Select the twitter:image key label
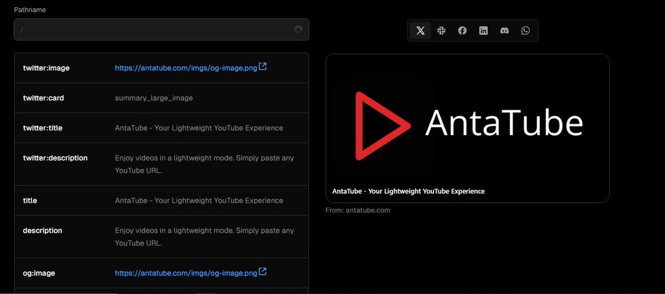The image size is (665, 294). point(46,68)
